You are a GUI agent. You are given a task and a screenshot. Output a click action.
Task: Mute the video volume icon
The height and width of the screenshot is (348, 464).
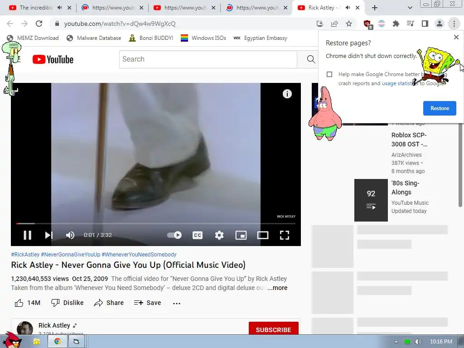point(70,235)
